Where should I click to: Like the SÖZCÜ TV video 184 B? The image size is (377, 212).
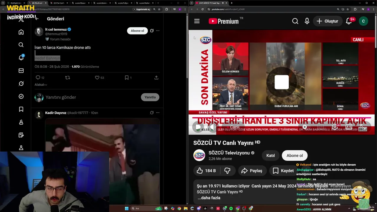click(x=206, y=170)
